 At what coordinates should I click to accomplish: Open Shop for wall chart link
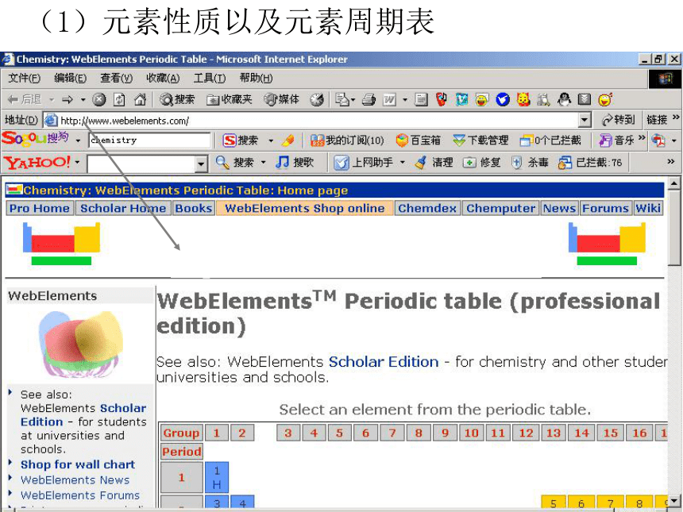point(78,464)
